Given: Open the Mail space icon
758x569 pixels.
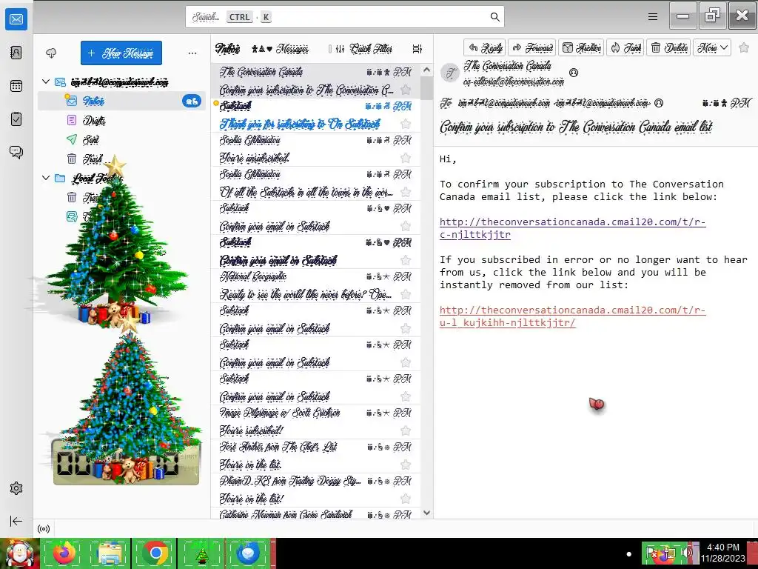Looking at the screenshot, I should click(x=16, y=19).
